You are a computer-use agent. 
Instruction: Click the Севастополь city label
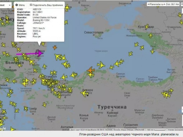[x=94, y=32]
